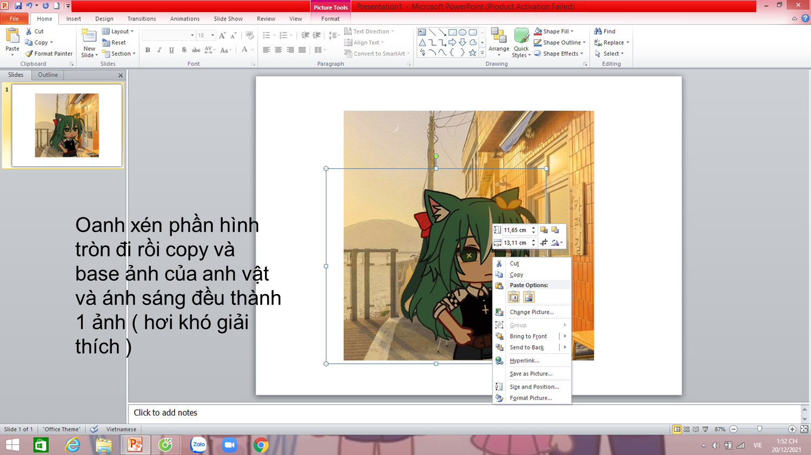Click Crop icon in mini toolbar
The height and width of the screenshot is (455, 811).
544,243
